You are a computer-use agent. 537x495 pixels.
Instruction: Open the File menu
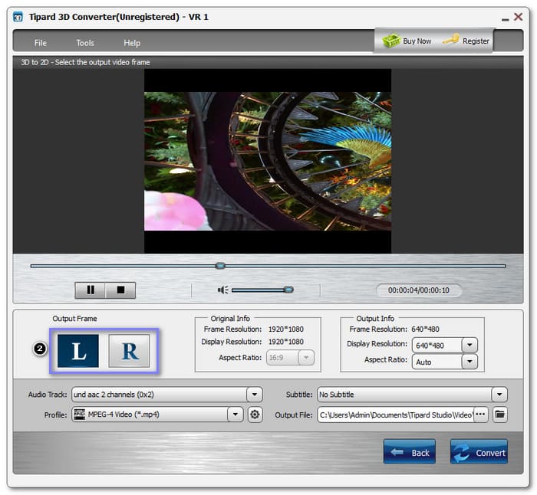(x=41, y=43)
